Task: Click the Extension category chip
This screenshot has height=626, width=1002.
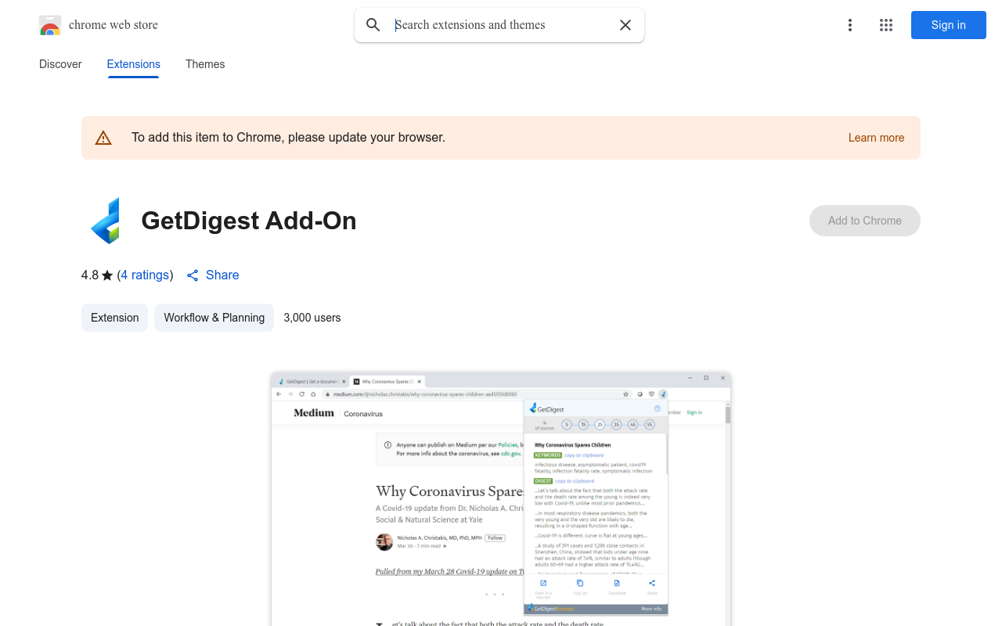Action: tap(114, 318)
